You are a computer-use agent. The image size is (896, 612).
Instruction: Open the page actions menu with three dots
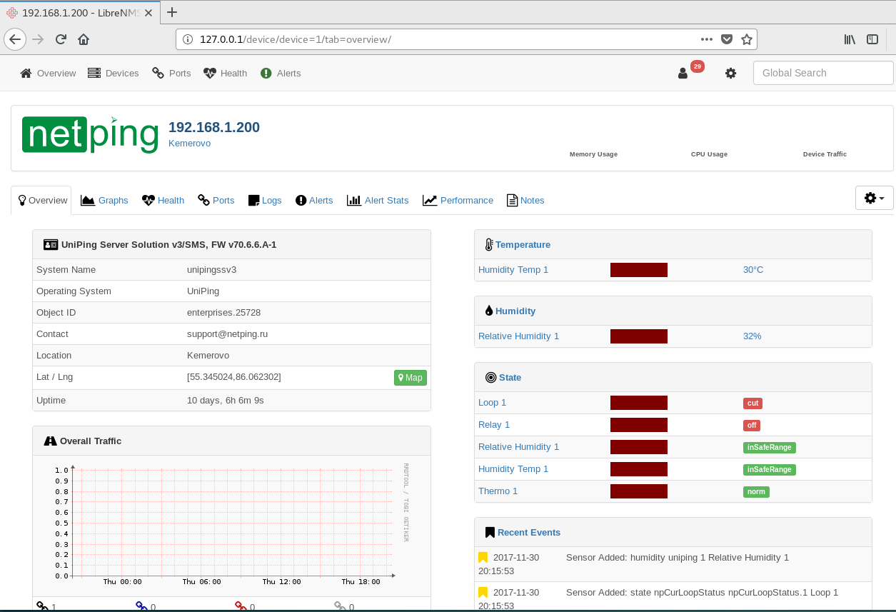tap(706, 39)
